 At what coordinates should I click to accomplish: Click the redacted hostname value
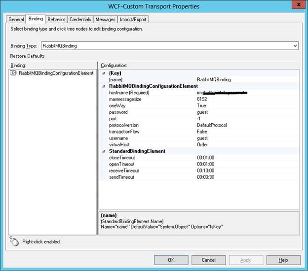click(x=222, y=93)
